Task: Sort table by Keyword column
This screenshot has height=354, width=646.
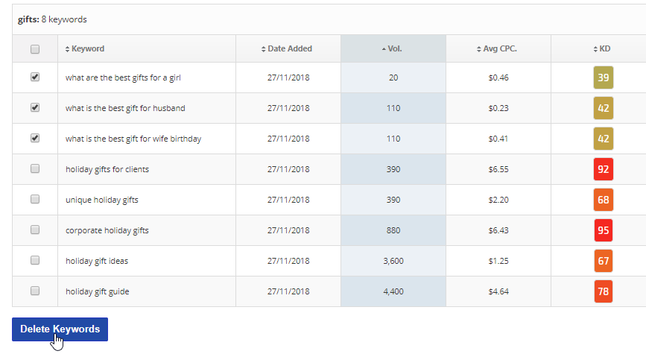Action: pos(87,48)
